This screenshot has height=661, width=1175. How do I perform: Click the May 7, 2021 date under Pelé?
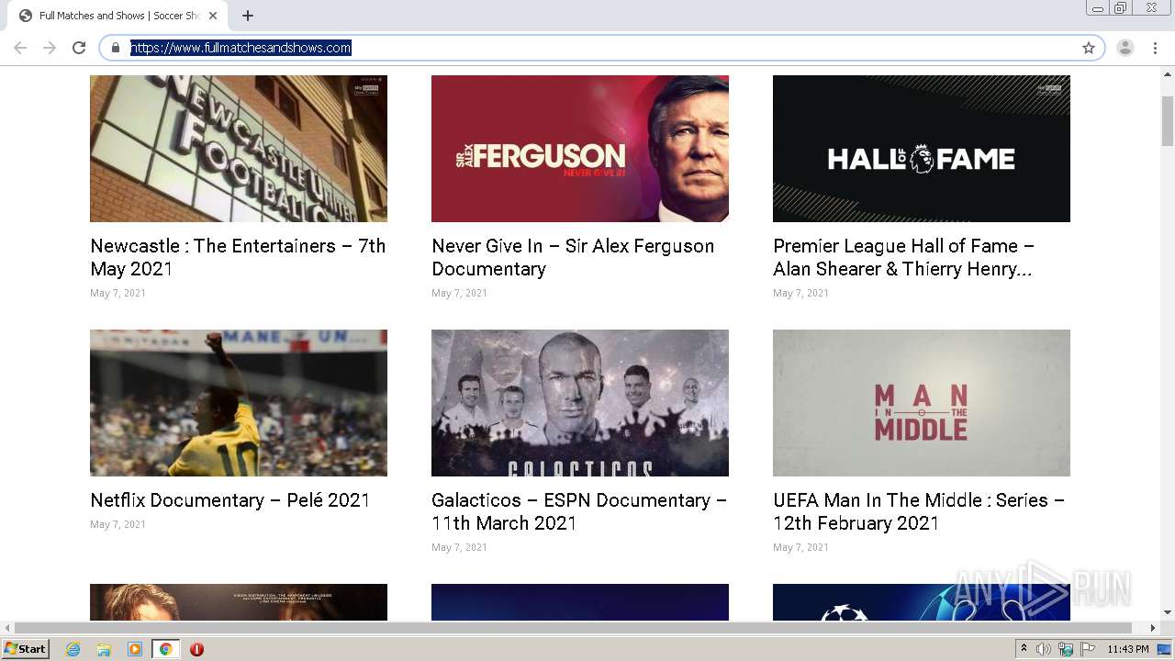coord(117,524)
